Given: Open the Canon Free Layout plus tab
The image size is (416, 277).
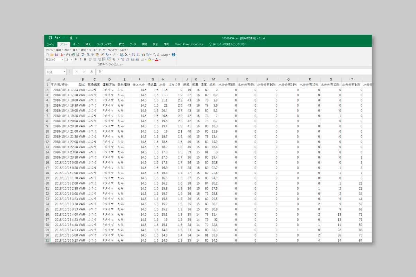Looking at the screenshot, I should (189, 44).
